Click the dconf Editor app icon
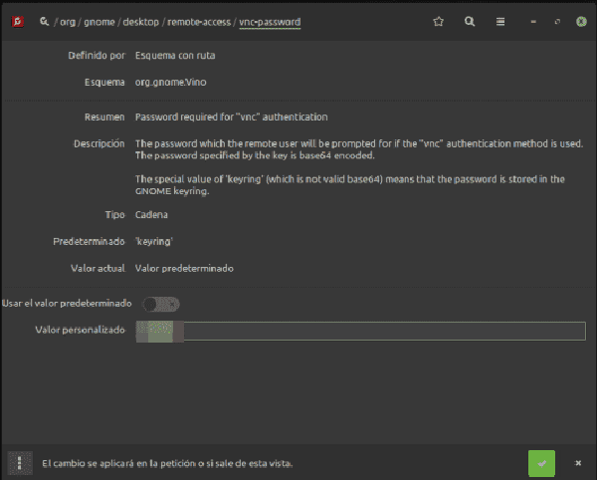 [18, 22]
